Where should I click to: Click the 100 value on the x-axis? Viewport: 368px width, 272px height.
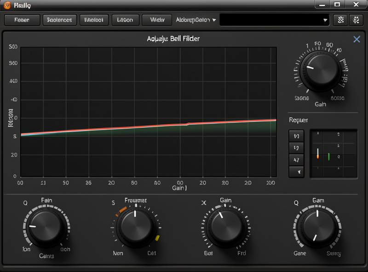point(270,183)
